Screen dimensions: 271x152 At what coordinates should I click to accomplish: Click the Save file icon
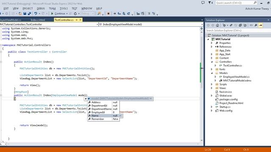point(25,14)
